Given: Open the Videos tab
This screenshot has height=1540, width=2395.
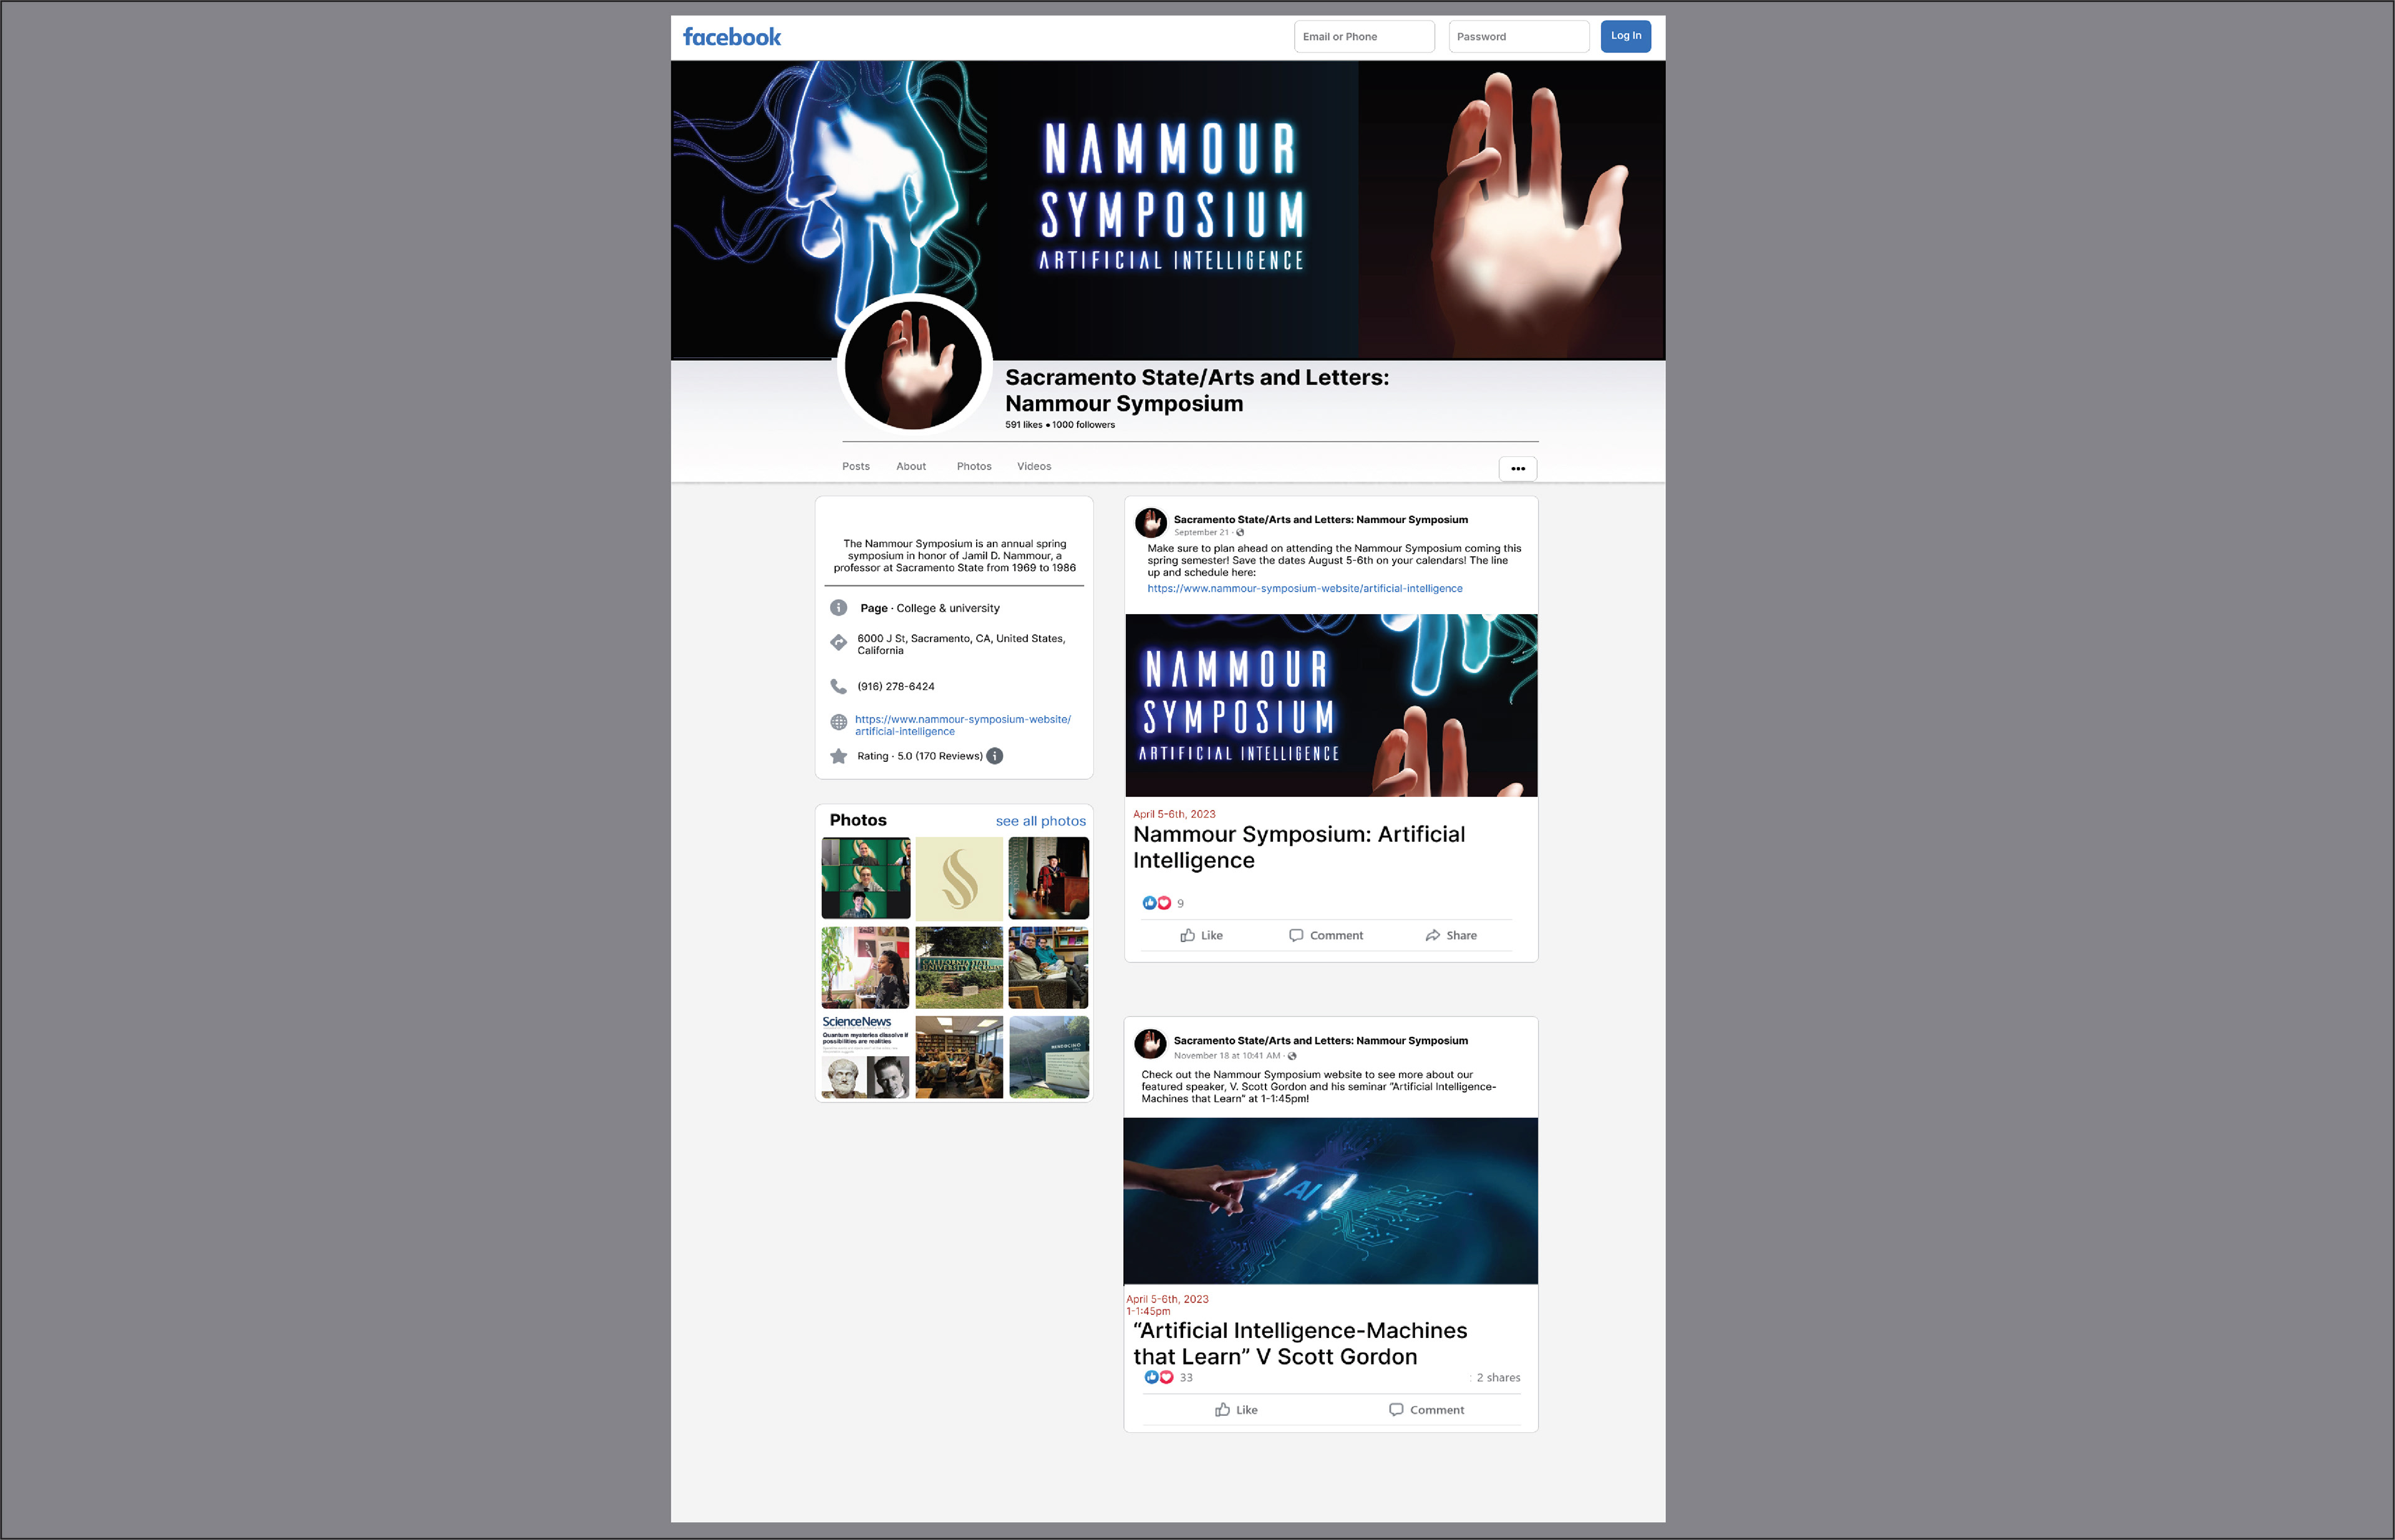Looking at the screenshot, I should pyautogui.click(x=1033, y=466).
